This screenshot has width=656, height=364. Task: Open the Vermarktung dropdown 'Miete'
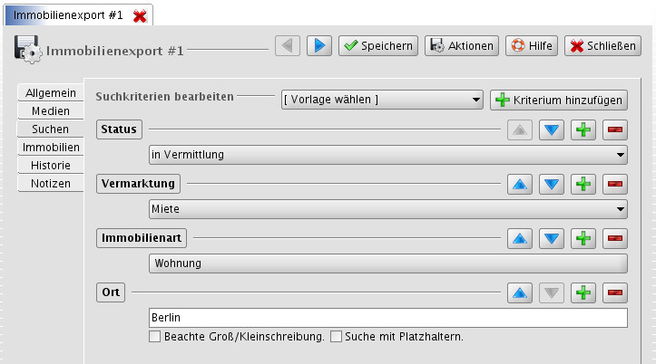[x=388, y=209]
